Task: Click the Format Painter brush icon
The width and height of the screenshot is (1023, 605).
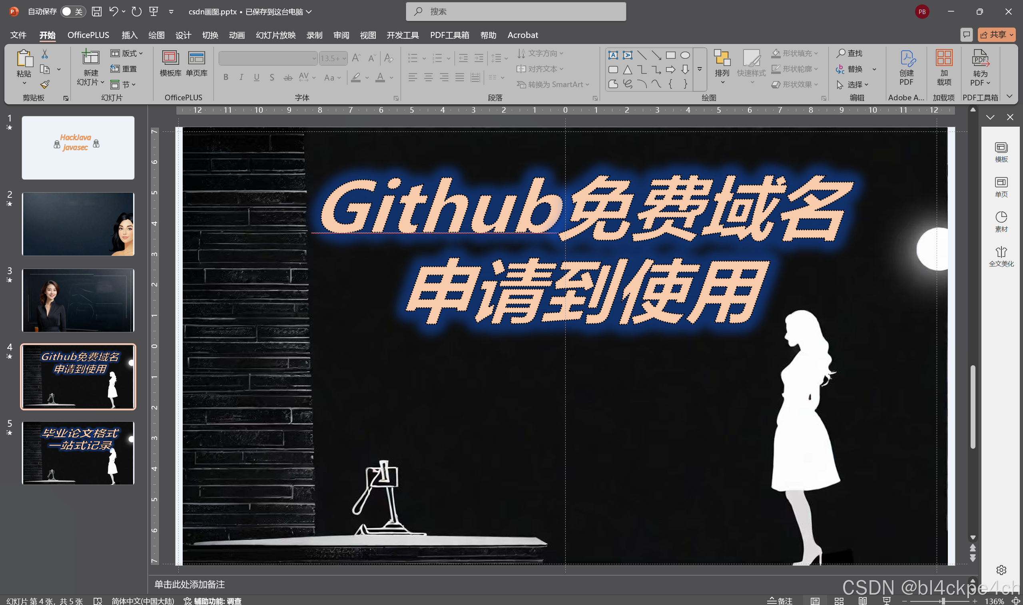Action: pyautogui.click(x=45, y=84)
